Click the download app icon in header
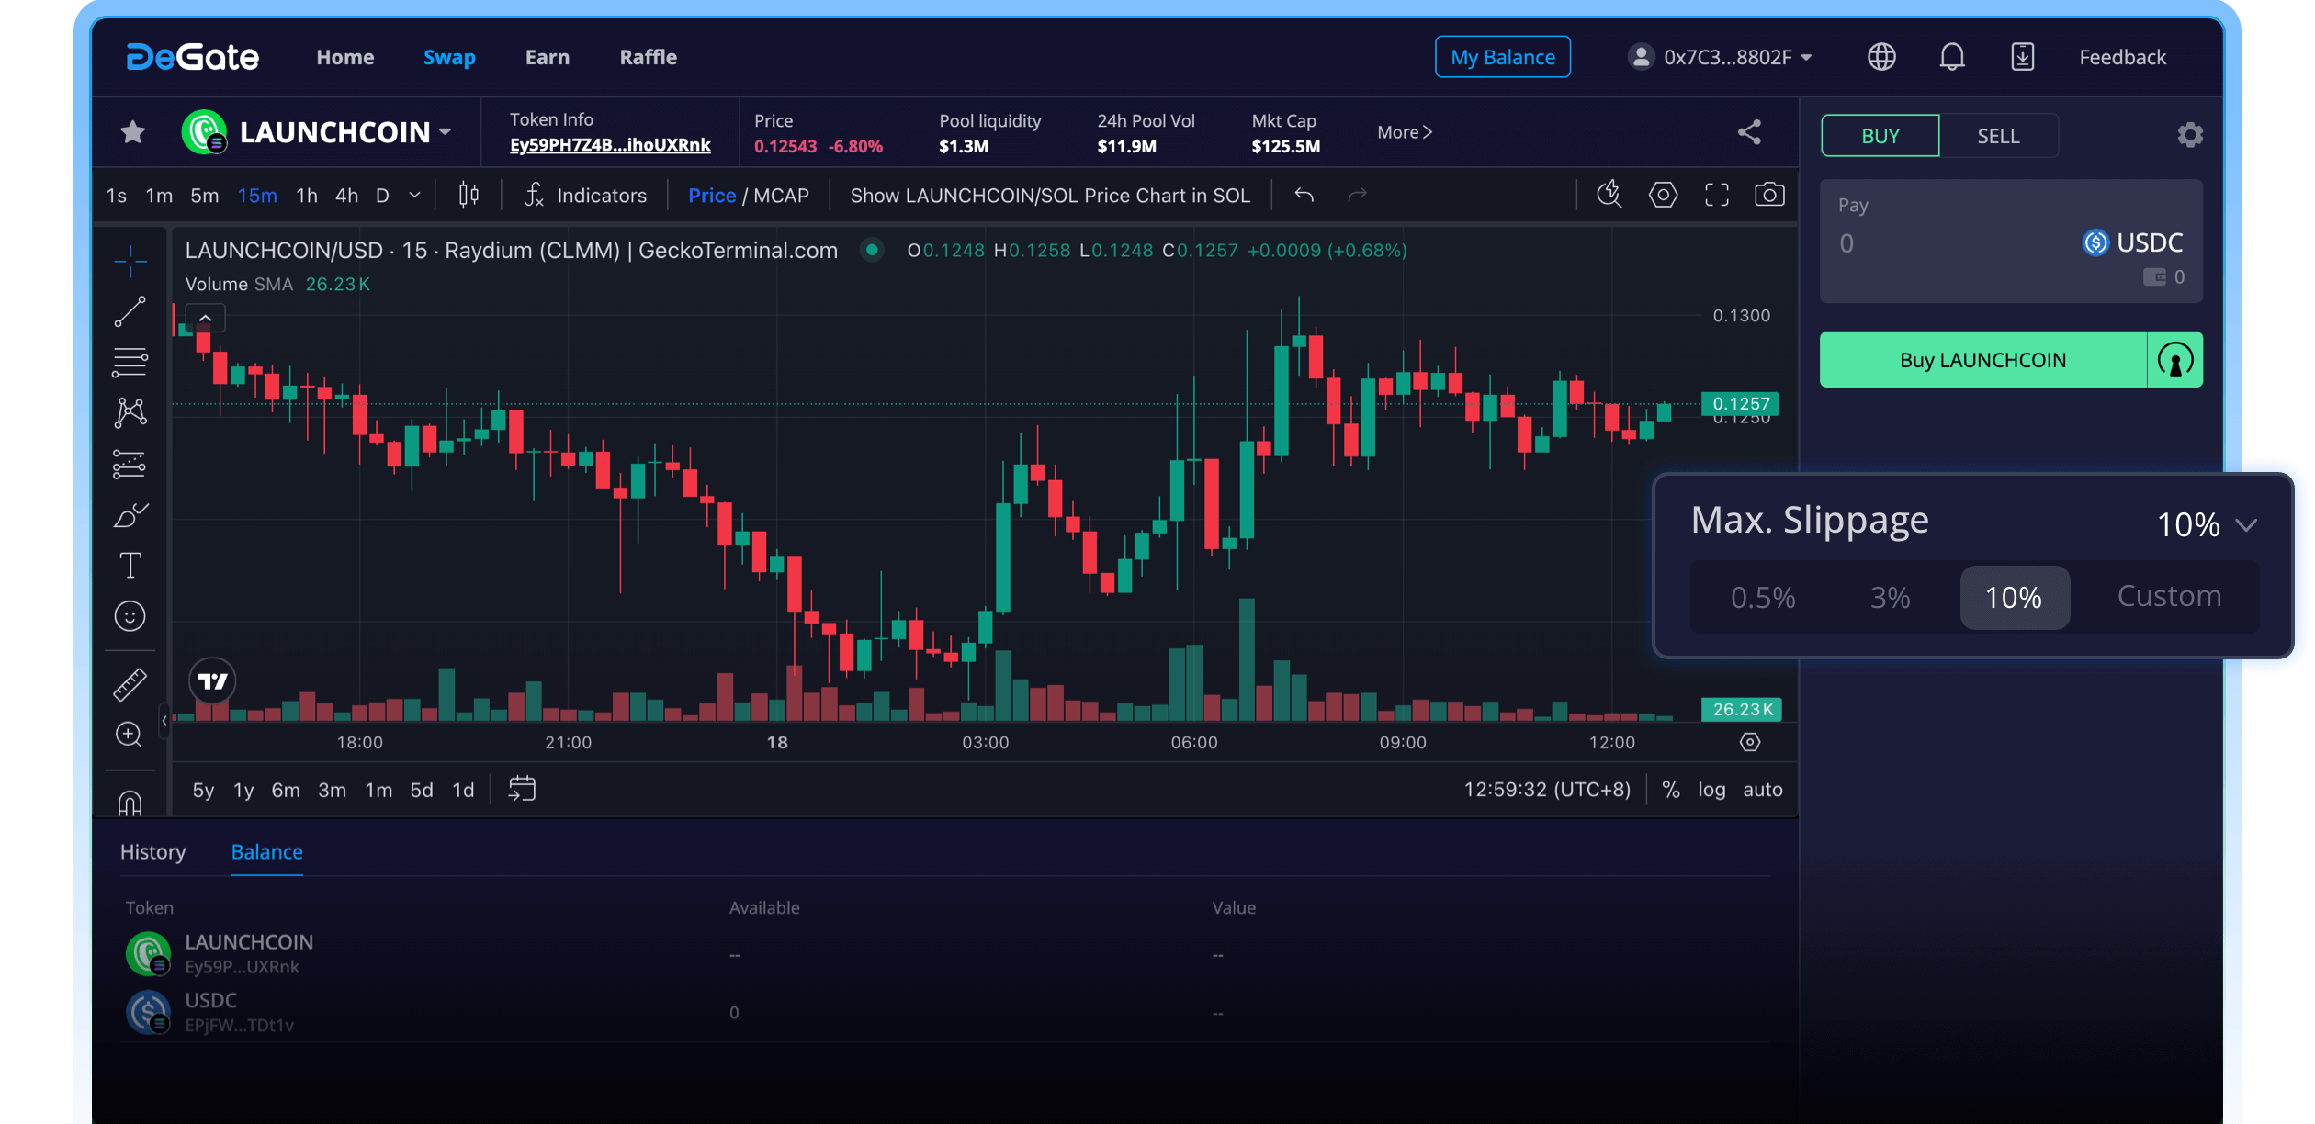Screen dimensions: 2315x1124 coord(2022,57)
